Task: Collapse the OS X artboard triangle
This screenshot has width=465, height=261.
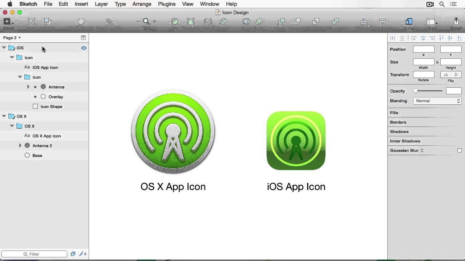Action: pos(4,116)
